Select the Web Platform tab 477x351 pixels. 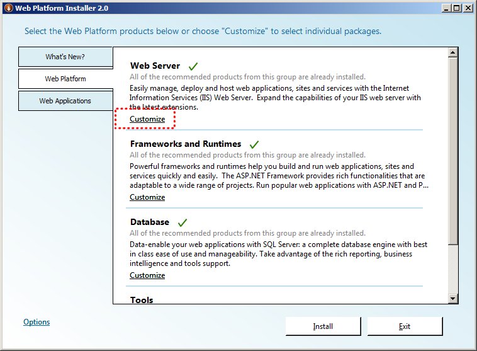coord(65,79)
